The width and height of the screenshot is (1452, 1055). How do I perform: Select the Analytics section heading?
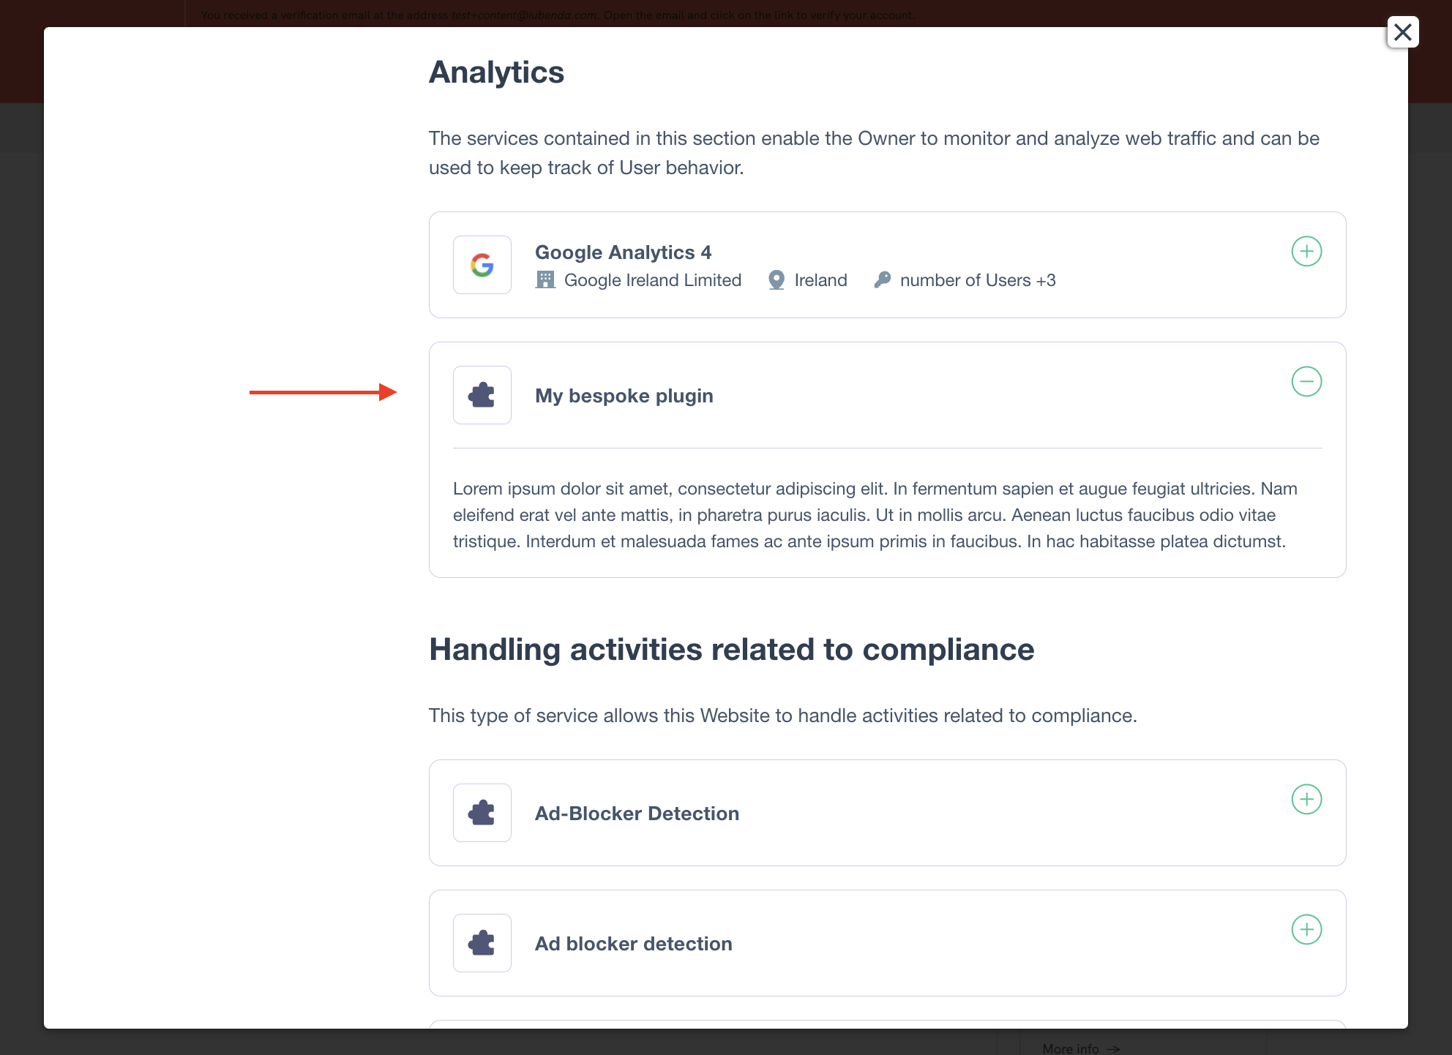pos(496,72)
